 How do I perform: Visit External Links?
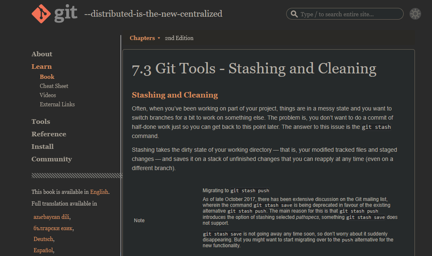pos(57,104)
